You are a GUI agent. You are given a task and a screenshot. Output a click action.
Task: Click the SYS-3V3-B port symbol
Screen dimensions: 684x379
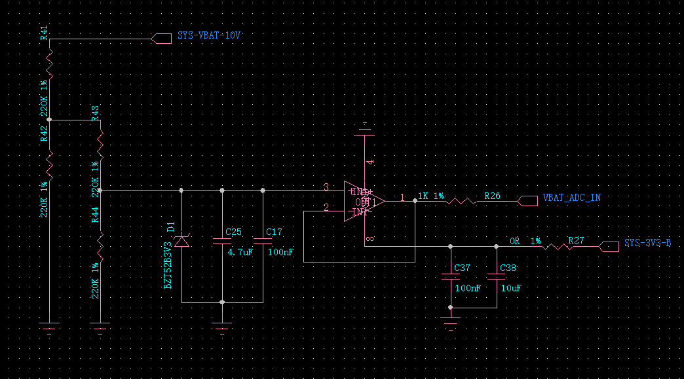[x=608, y=247]
